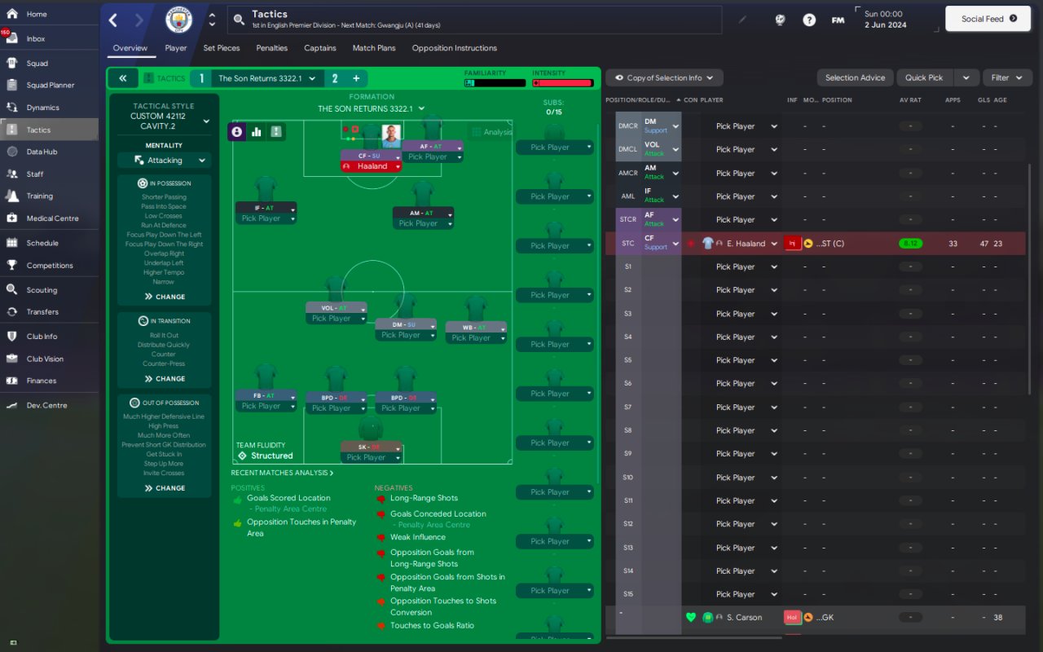Collapse the tactics panel with double-arrow button

(122, 78)
